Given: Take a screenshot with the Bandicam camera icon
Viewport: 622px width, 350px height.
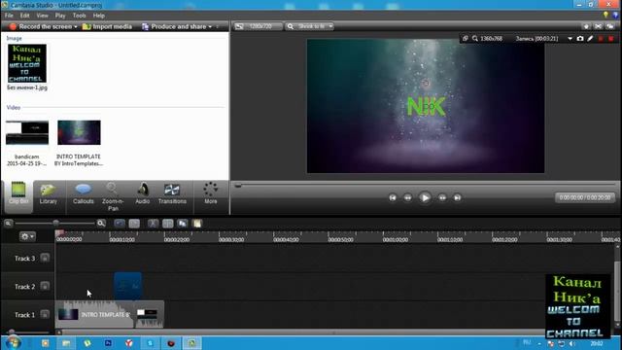Looking at the screenshot, I should pos(580,39).
